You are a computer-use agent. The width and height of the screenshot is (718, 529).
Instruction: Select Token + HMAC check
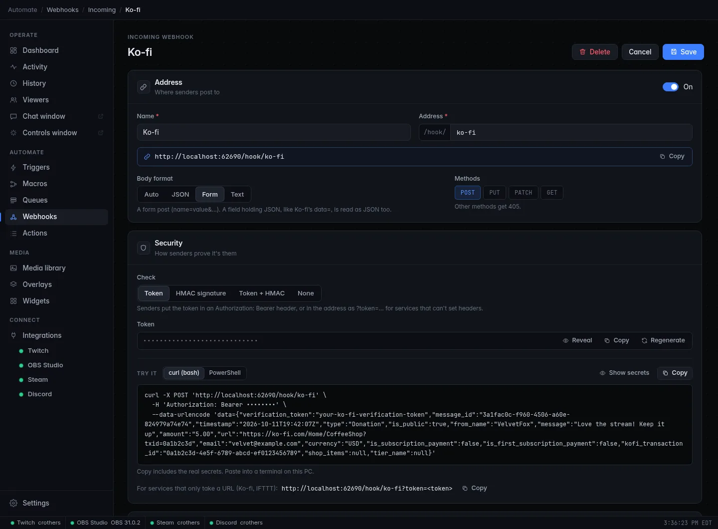coord(262,293)
